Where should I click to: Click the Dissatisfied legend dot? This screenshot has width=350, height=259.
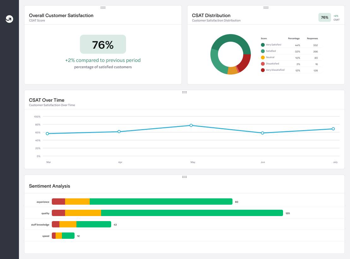point(263,64)
